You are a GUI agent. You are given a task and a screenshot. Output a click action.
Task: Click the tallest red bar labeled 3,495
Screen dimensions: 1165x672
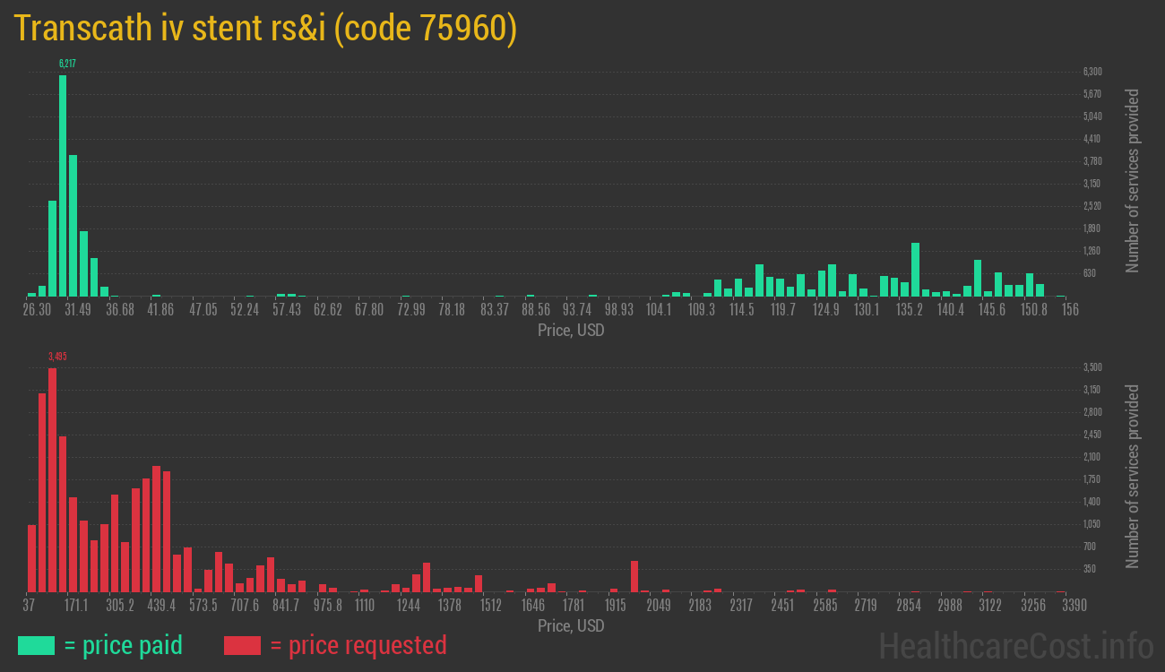[x=52, y=479]
